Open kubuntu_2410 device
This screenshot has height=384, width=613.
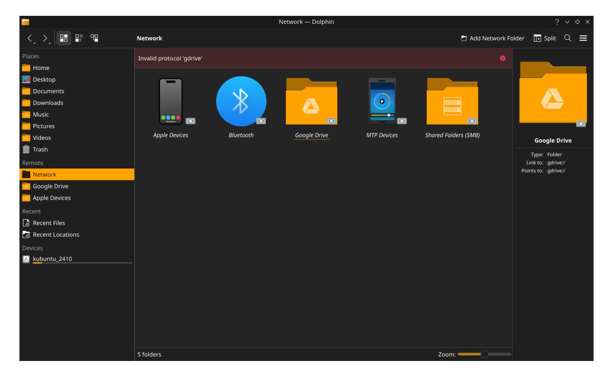pyautogui.click(x=77, y=260)
